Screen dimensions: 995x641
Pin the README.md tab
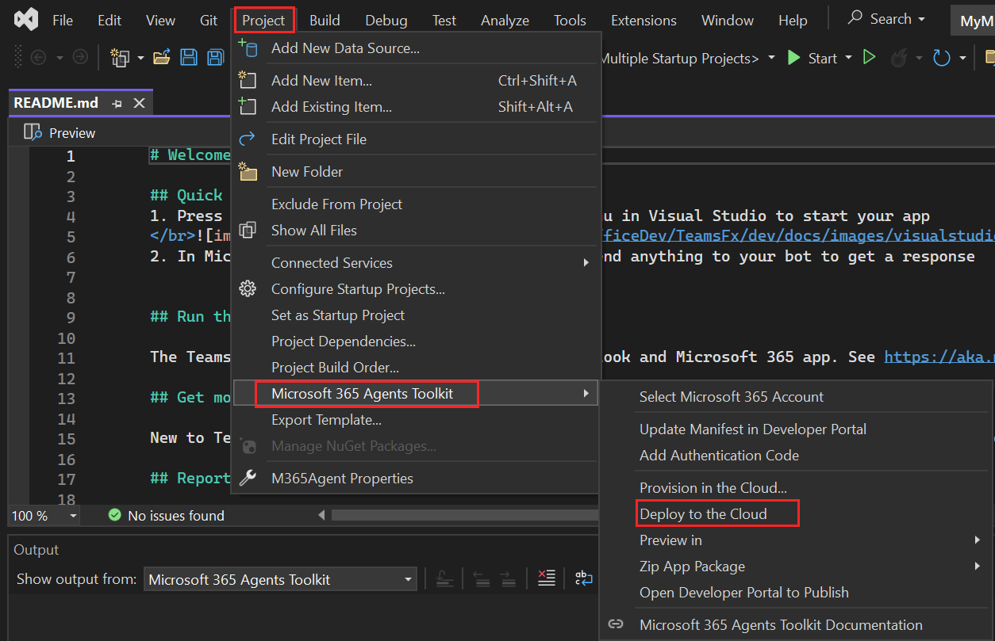117,104
